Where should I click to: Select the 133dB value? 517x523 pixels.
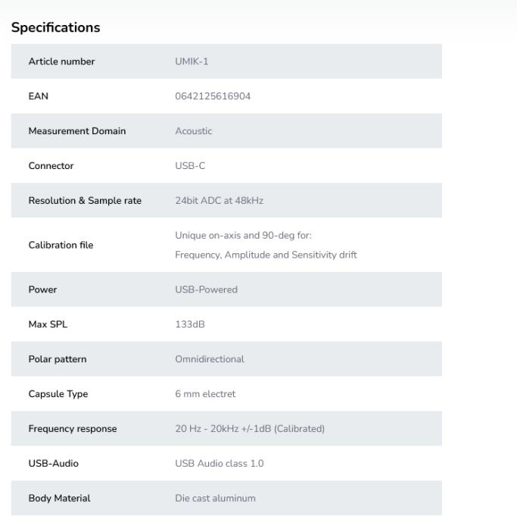tap(190, 324)
